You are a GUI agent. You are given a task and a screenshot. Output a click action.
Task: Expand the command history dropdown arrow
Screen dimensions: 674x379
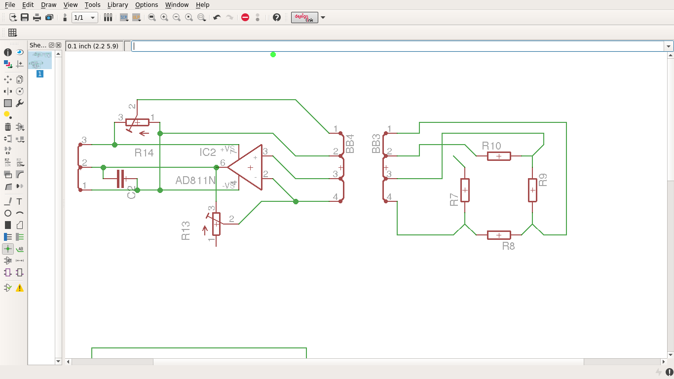coord(669,46)
